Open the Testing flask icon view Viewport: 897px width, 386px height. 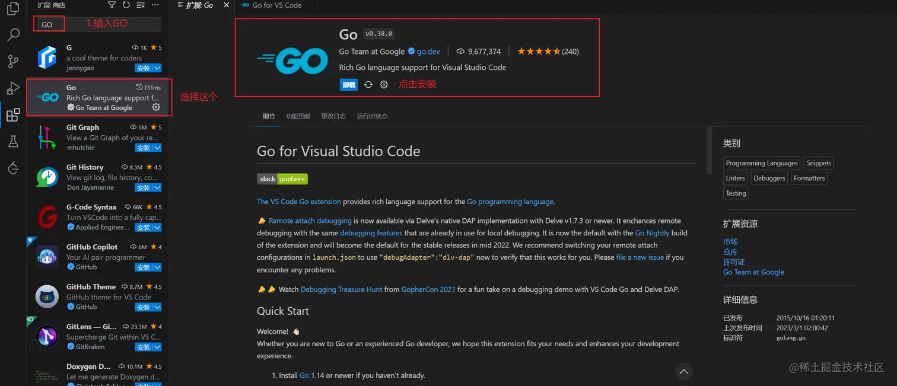[12, 141]
